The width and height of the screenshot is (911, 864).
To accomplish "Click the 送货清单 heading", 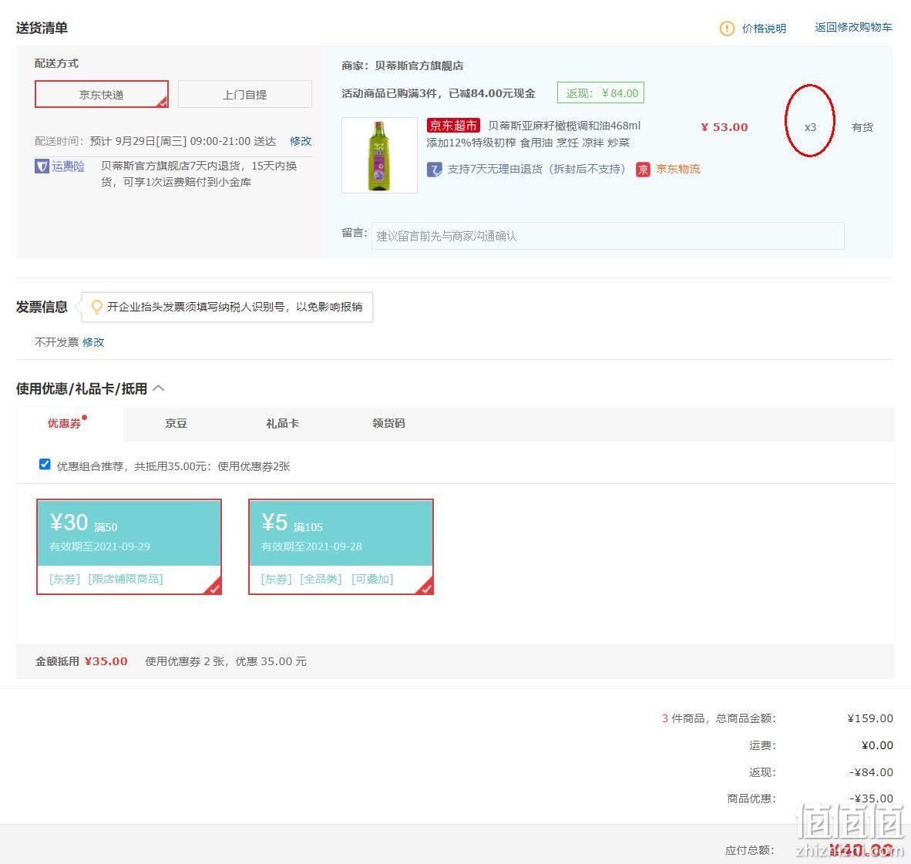I will [42, 28].
